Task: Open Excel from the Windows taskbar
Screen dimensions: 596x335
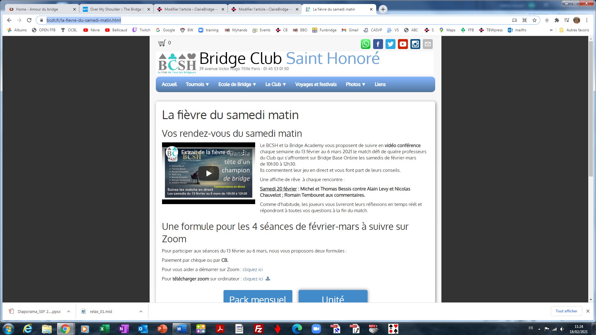Action: tap(104, 329)
